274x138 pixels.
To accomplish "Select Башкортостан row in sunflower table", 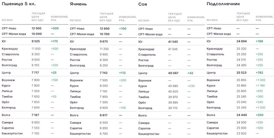I will (x=240, y=134).
